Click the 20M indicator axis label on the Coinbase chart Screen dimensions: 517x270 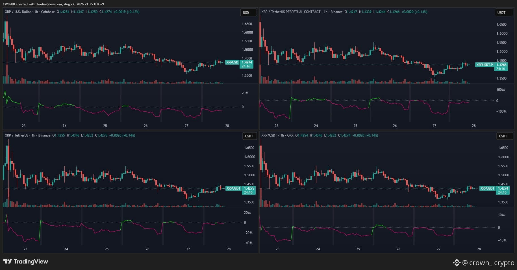coord(245,93)
